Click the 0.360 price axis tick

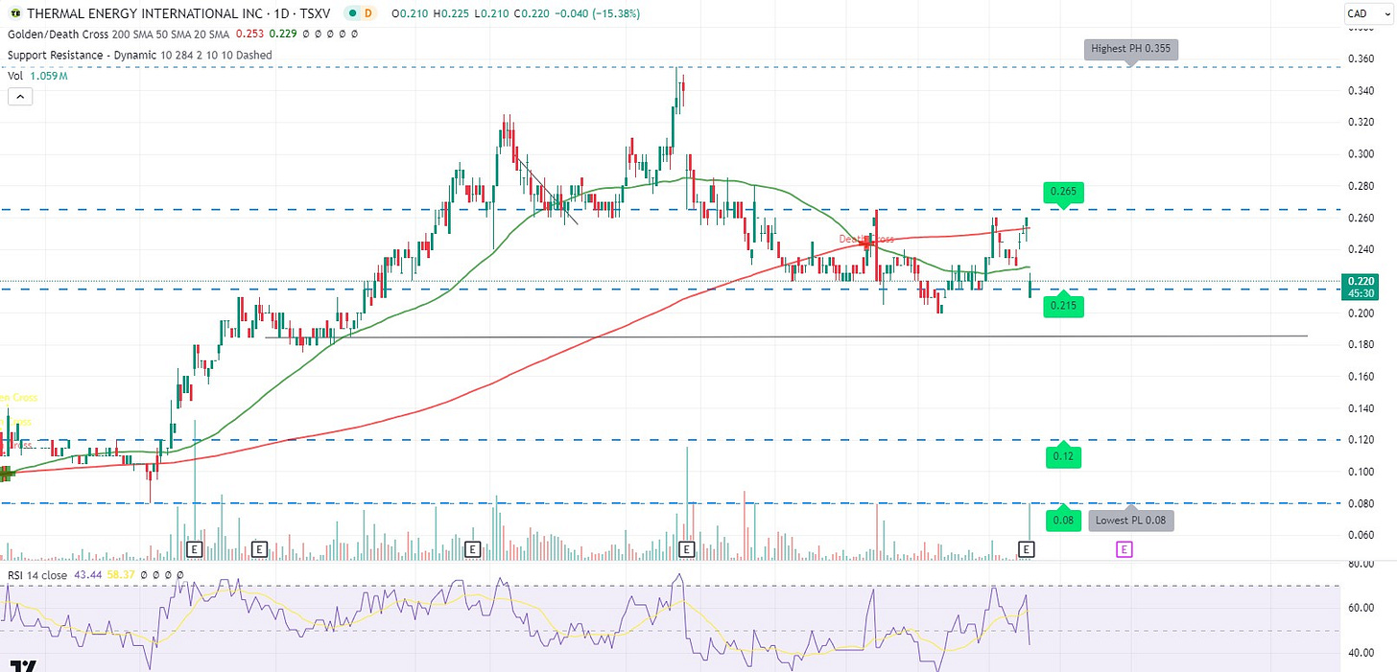tap(1362, 58)
